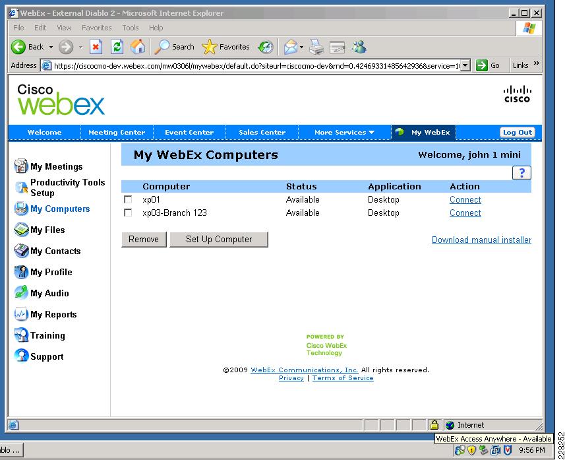Switch to the Welcome tab
Image resolution: width=565 pixels, height=460 pixels.
tap(44, 133)
